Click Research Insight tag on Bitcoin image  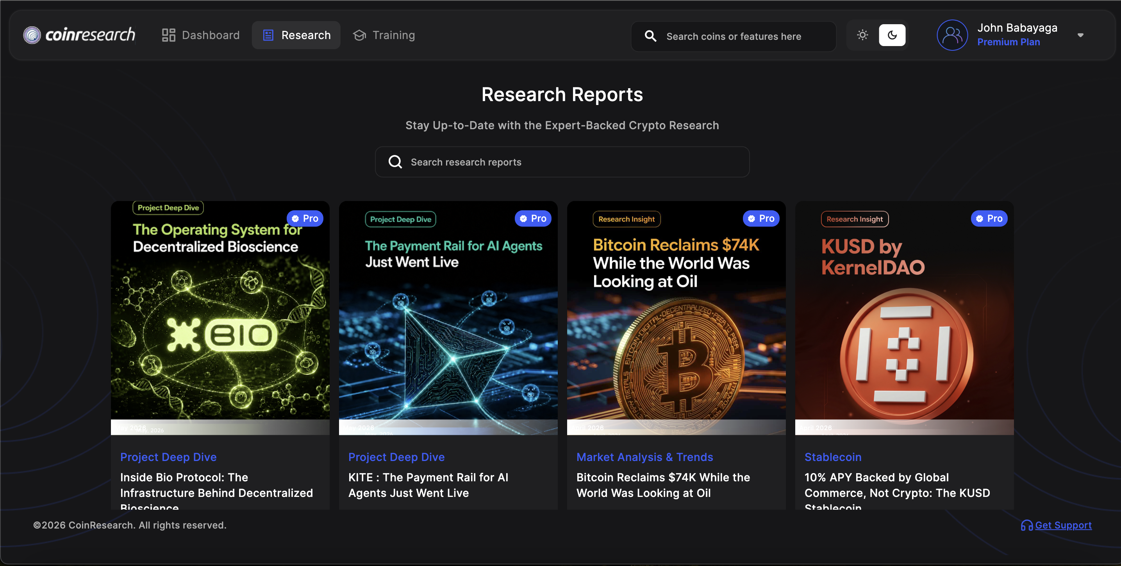tap(626, 219)
